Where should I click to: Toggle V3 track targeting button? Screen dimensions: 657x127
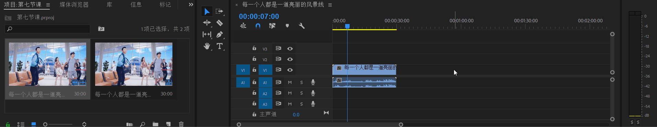(265, 49)
